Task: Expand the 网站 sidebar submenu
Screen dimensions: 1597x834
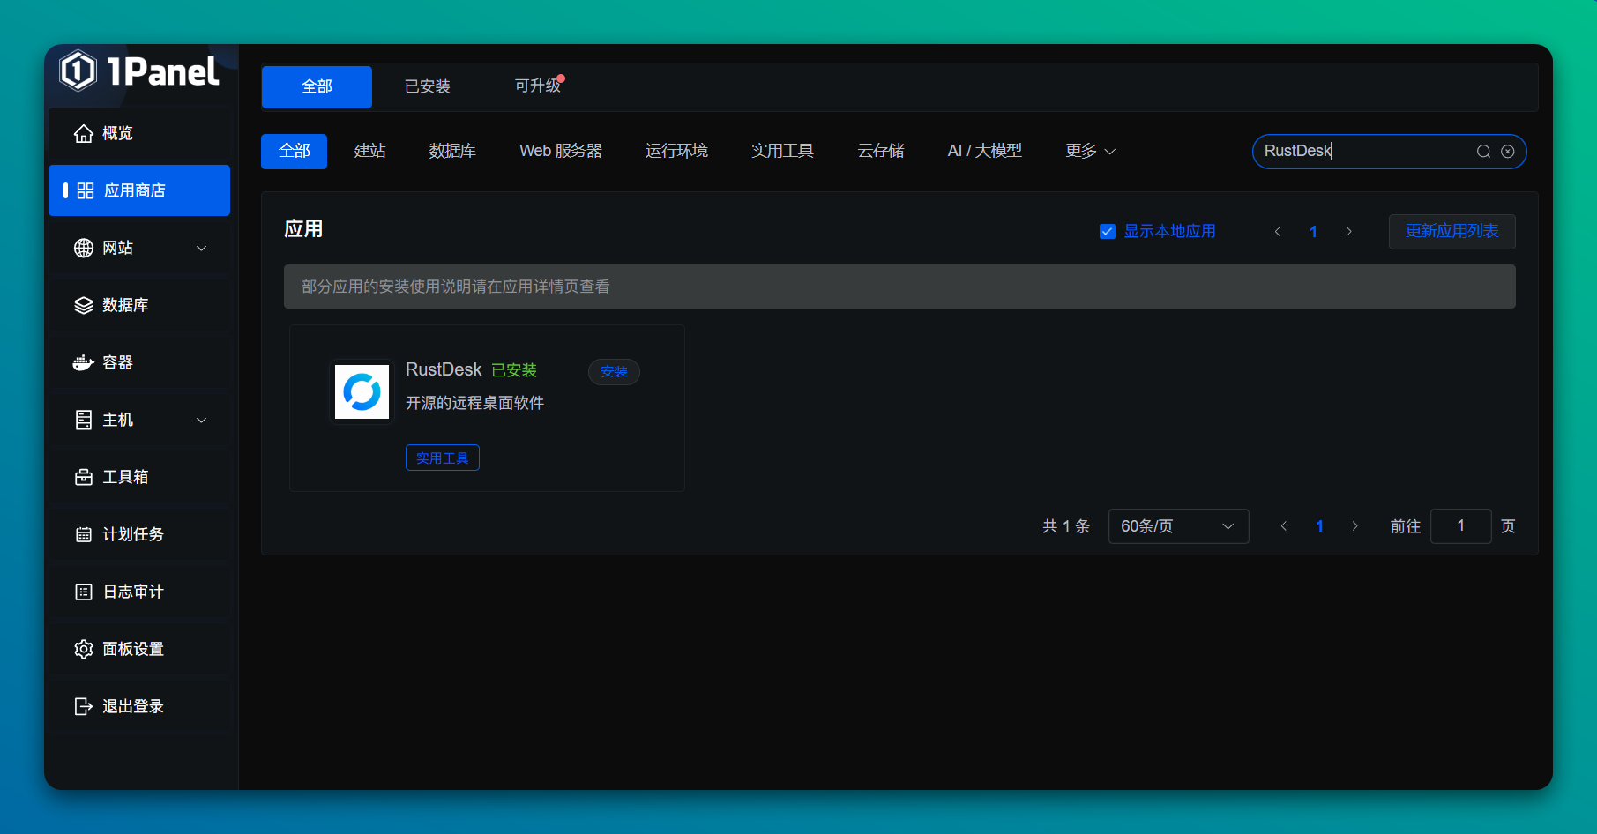Action: coord(201,249)
